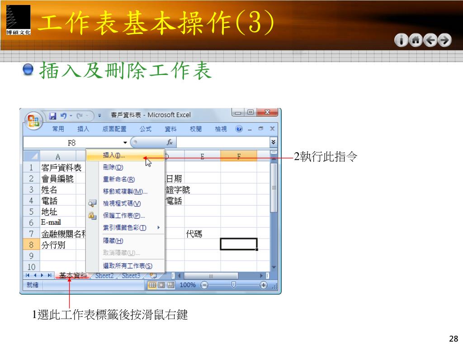Image resolution: width=463 pixels, height=347 pixels.
Task: Click the insert new worksheet tab icon
Action: tap(153, 276)
